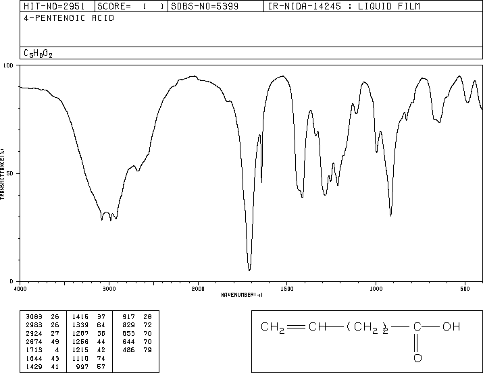Select the 1266 entry in peak table

click(80, 341)
